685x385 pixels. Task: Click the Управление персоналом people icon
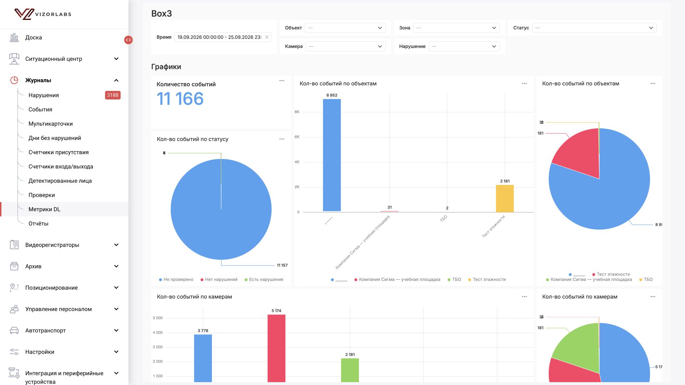coord(14,309)
